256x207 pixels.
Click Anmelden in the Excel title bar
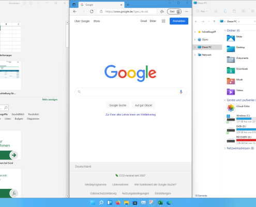point(14,3)
